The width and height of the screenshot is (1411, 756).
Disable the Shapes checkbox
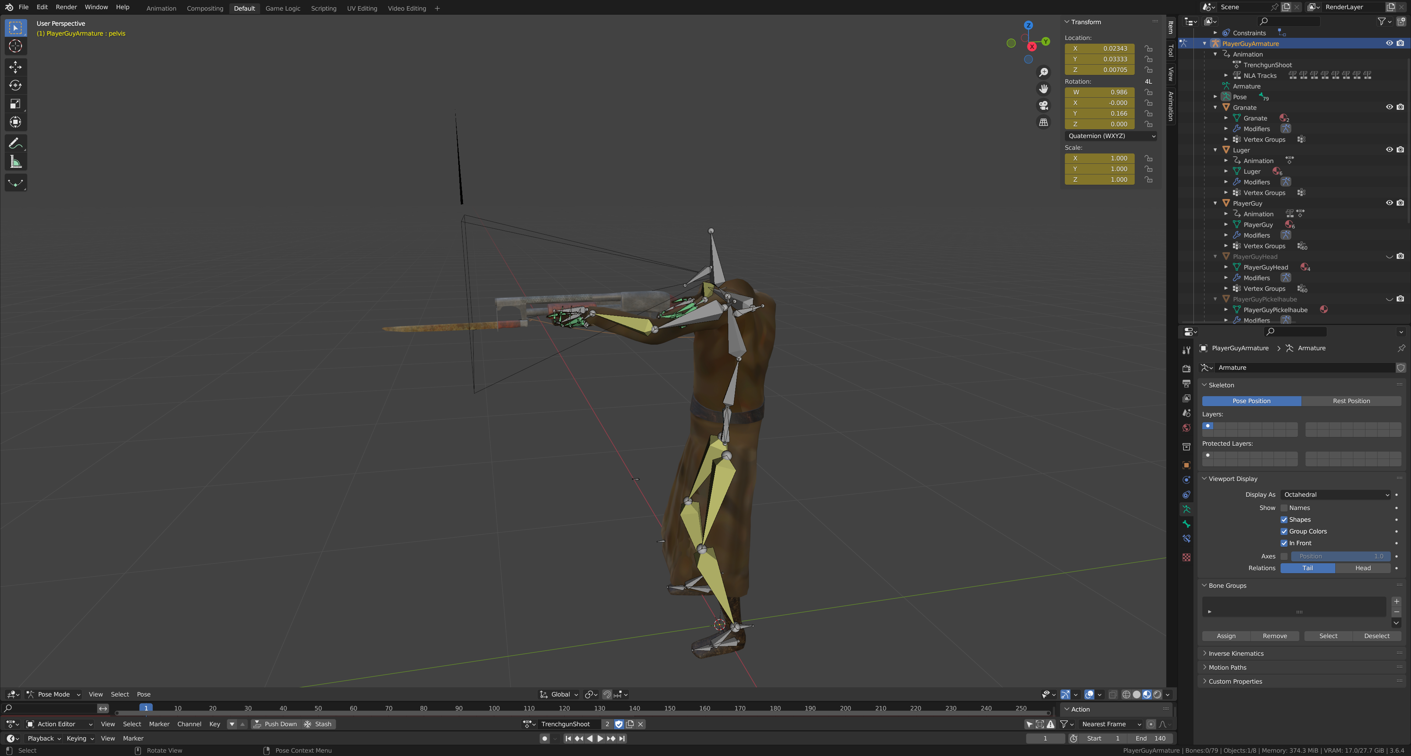point(1284,520)
